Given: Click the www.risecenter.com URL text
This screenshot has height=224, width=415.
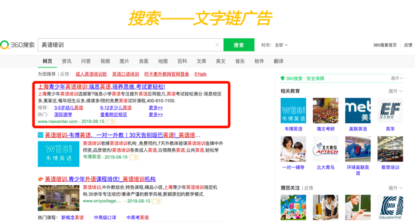Looking at the screenshot, I should click(58, 121).
